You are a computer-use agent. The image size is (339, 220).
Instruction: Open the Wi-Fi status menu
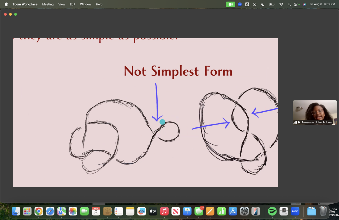pos(281,4)
